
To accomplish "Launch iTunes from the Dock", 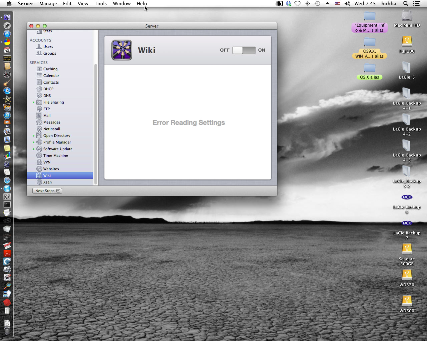I will (x=7, y=115).
